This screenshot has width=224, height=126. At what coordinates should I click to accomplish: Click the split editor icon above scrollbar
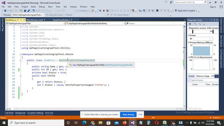pyautogui.click(x=184, y=27)
